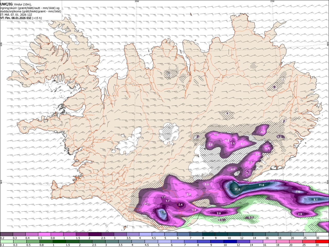Click the 'VT: Fim. 08.01.2026 03Z (+15 h)' line

point(21,18)
